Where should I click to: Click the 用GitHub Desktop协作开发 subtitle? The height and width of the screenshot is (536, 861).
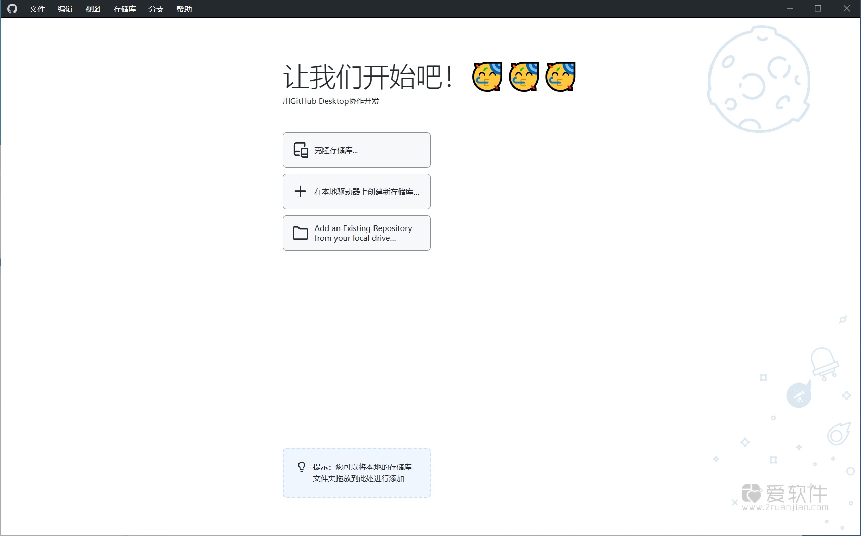[x=331, y=101]
